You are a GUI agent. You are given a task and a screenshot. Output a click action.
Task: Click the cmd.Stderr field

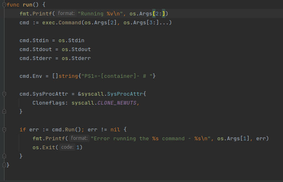[x=36, y=58]
